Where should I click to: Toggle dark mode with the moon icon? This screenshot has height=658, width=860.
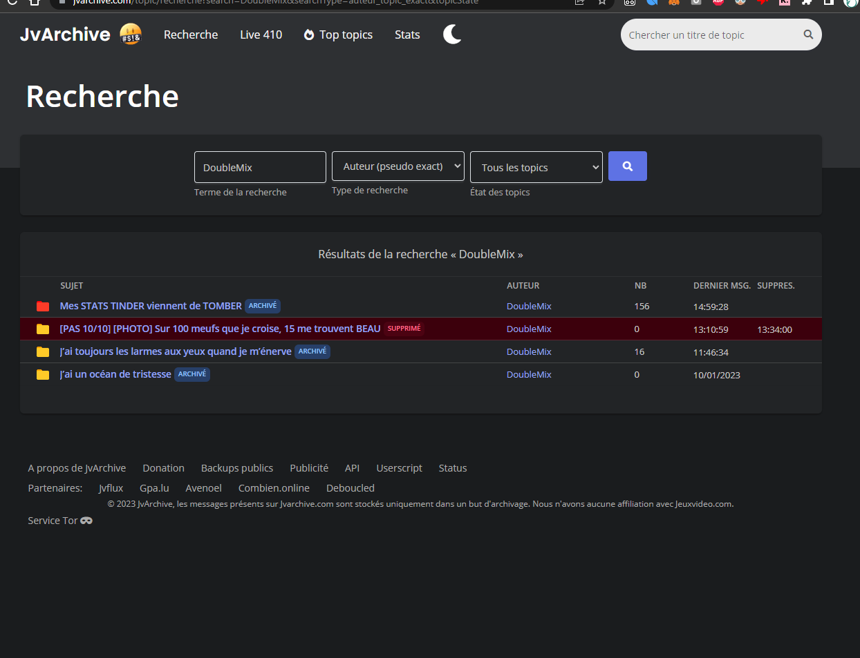(452, 34)
